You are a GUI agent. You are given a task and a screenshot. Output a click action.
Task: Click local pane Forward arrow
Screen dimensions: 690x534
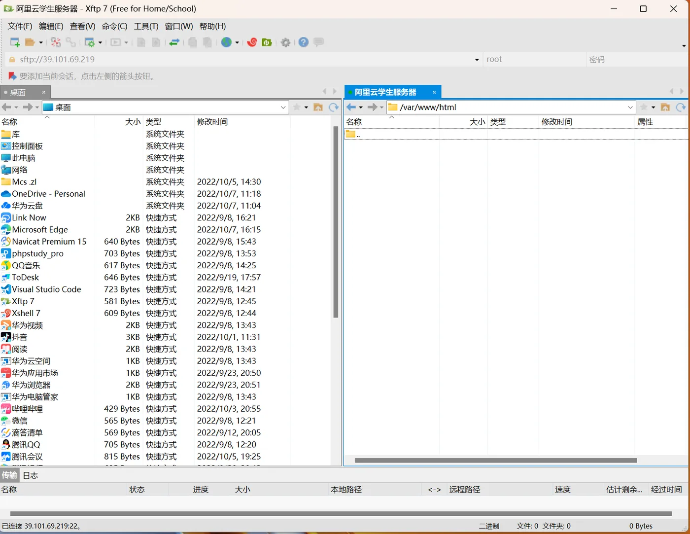coord(28,107)
